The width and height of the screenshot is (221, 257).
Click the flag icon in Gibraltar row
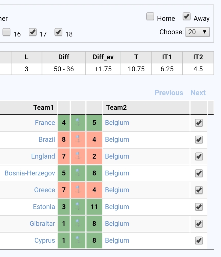pyautogui.click(x=78, y=223)
